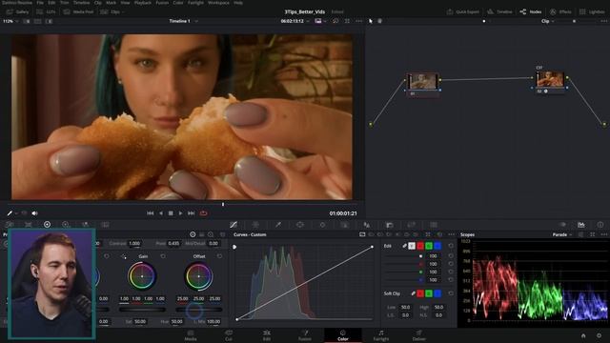The image size is (610, 343).
Task: Open the Color Warper palette icon
Action: tap(256, 225)
